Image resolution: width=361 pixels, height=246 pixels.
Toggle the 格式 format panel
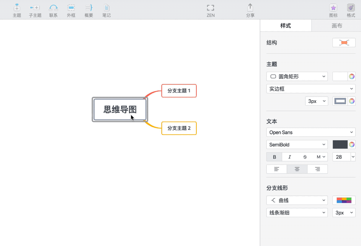351,10
